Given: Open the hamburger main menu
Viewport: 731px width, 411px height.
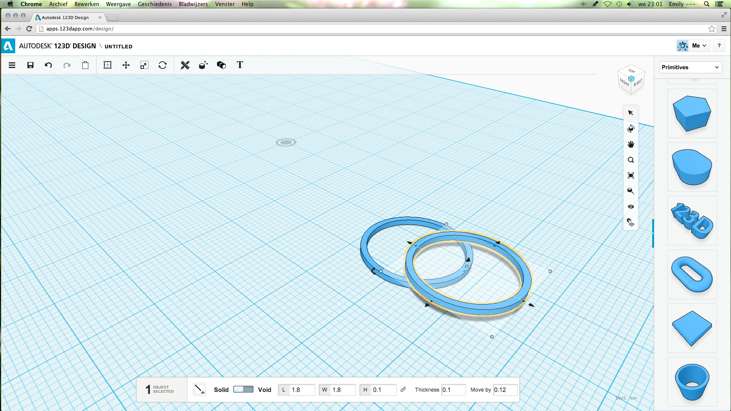Looking at the screenshot, I should click(x=12, y=65).
